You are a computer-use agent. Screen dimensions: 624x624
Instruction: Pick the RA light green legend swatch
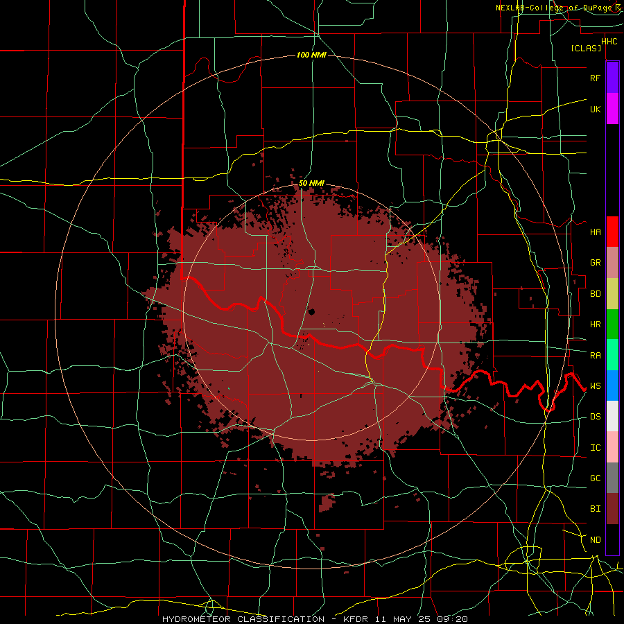click(612, 355)
